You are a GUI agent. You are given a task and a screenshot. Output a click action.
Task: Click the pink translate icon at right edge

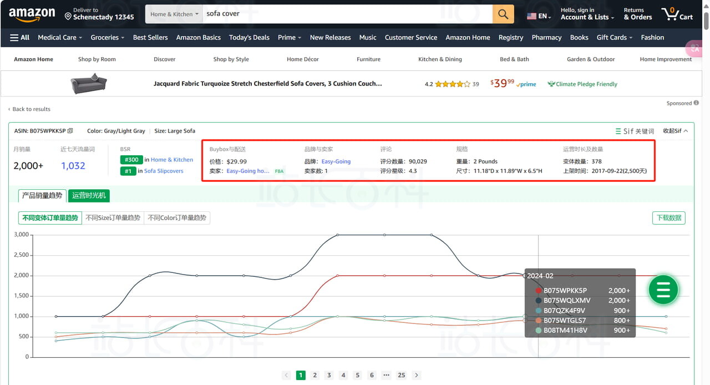(694, 49)
